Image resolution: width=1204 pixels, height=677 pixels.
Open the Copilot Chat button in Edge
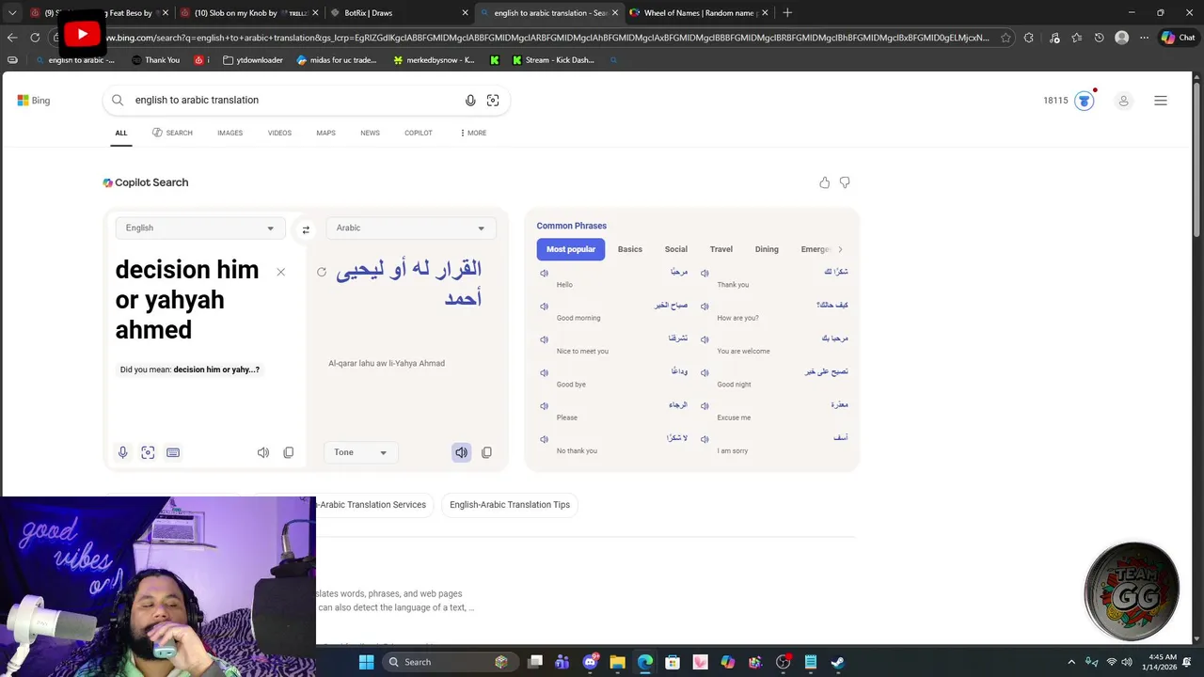(1178, 38)
